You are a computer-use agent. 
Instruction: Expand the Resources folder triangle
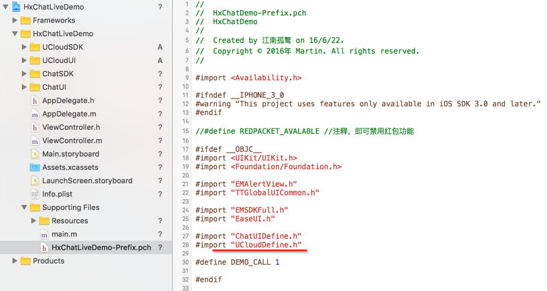pos(33,221)
